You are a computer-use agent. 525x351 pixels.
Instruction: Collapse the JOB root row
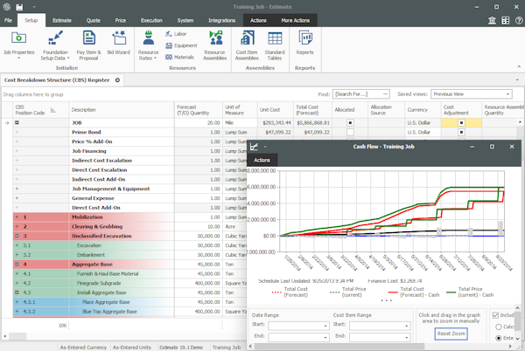[x=17, y=123]
